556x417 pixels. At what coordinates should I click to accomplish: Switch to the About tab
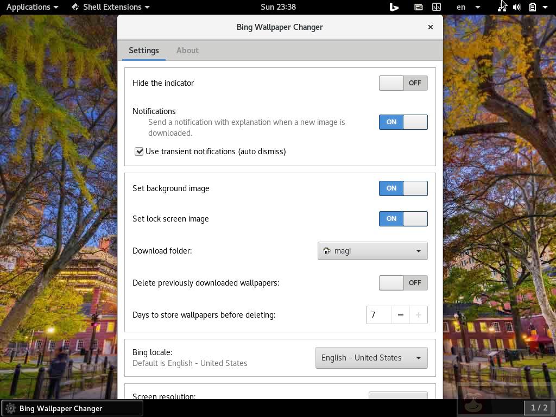187,50
